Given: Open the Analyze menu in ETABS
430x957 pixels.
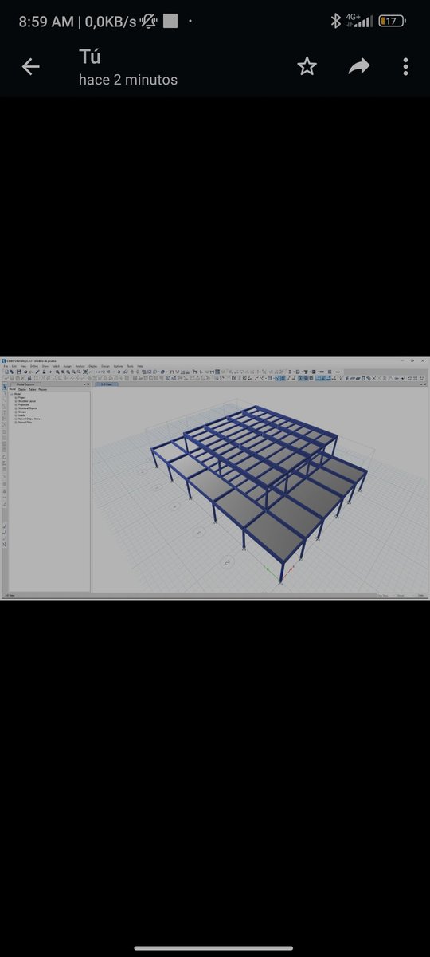Looking at the screenshot, I should pyautogui.click(x=80, y=366).
